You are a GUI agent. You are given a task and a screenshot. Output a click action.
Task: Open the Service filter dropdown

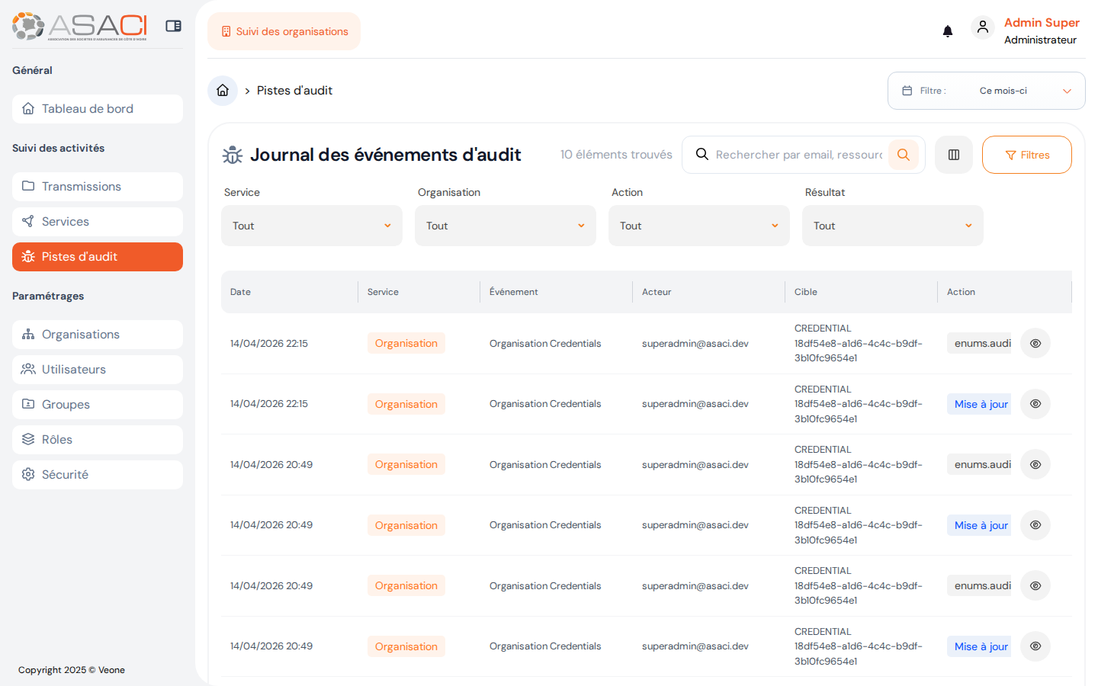point(311,225)
